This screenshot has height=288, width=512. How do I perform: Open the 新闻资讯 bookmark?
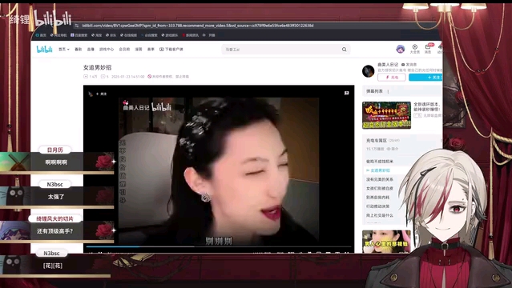[x=191, y=35]
